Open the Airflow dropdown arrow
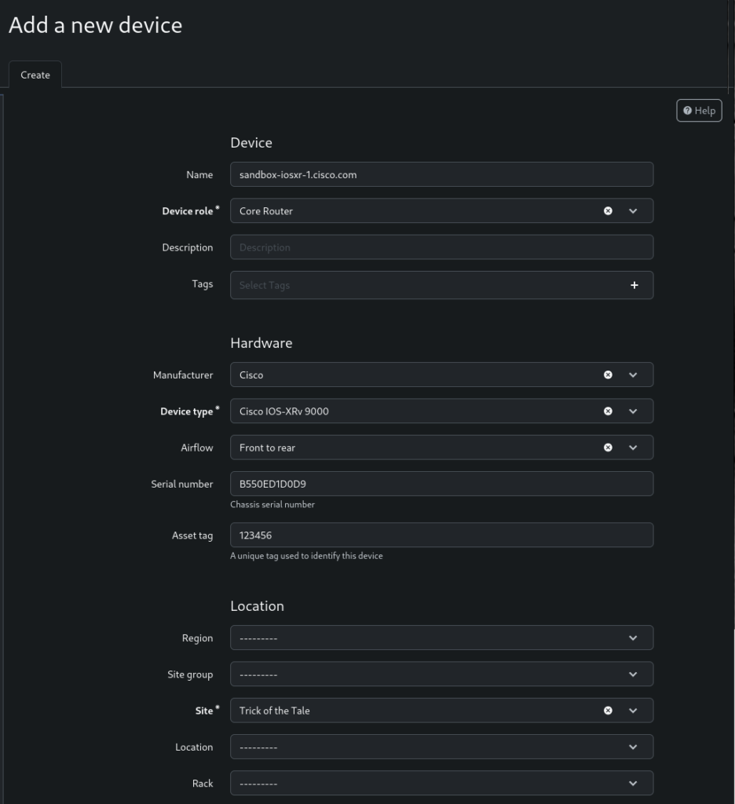Viewport: 735px width, 804px height. tap(633, 448)
